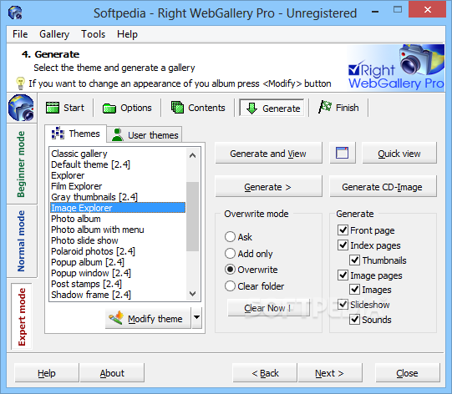Go to the Finish step
This screenshot has height=394, width=452.
coord(339,108)
